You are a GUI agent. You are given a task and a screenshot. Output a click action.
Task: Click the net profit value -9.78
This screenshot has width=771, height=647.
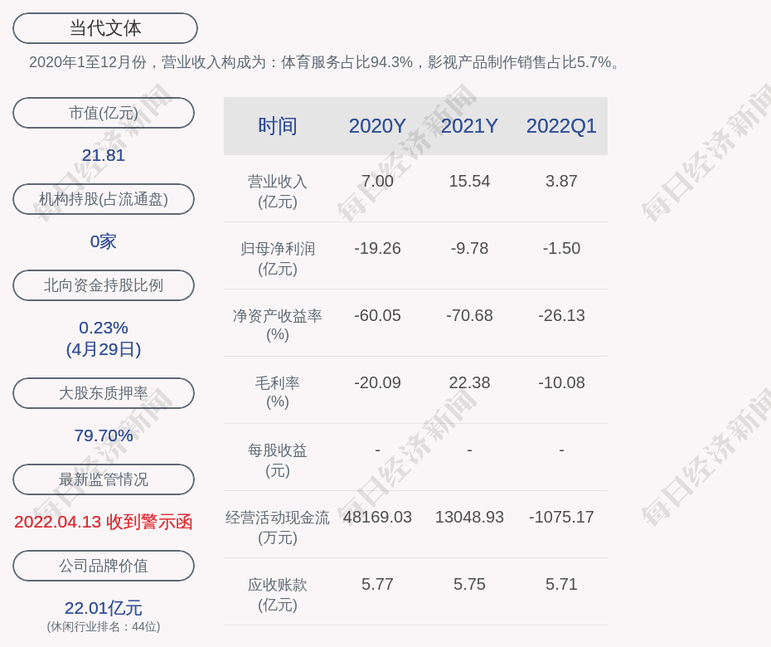(x=469, y=248)
